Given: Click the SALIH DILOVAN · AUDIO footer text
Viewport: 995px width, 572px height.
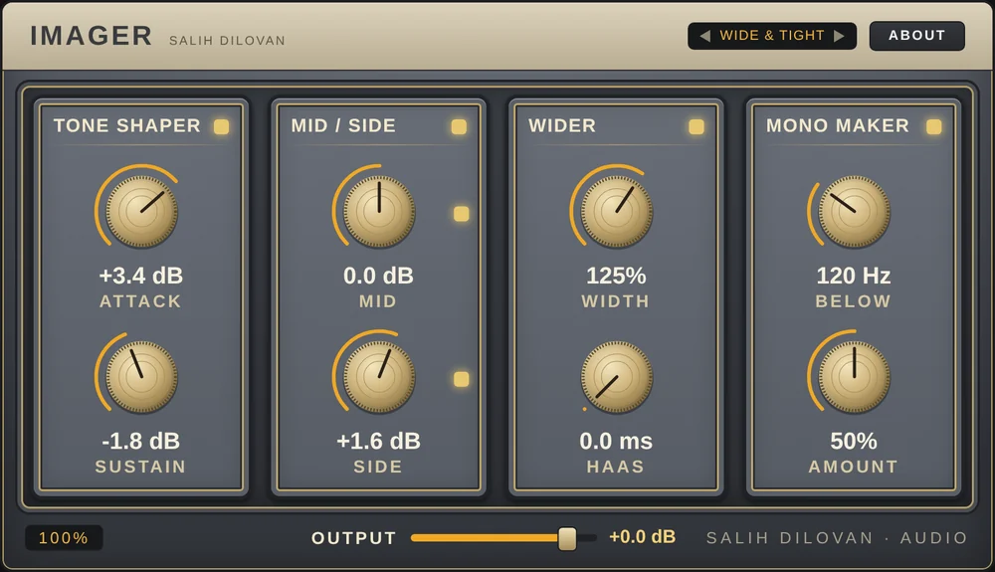Looking at the screenshot, I should [837, 538].
